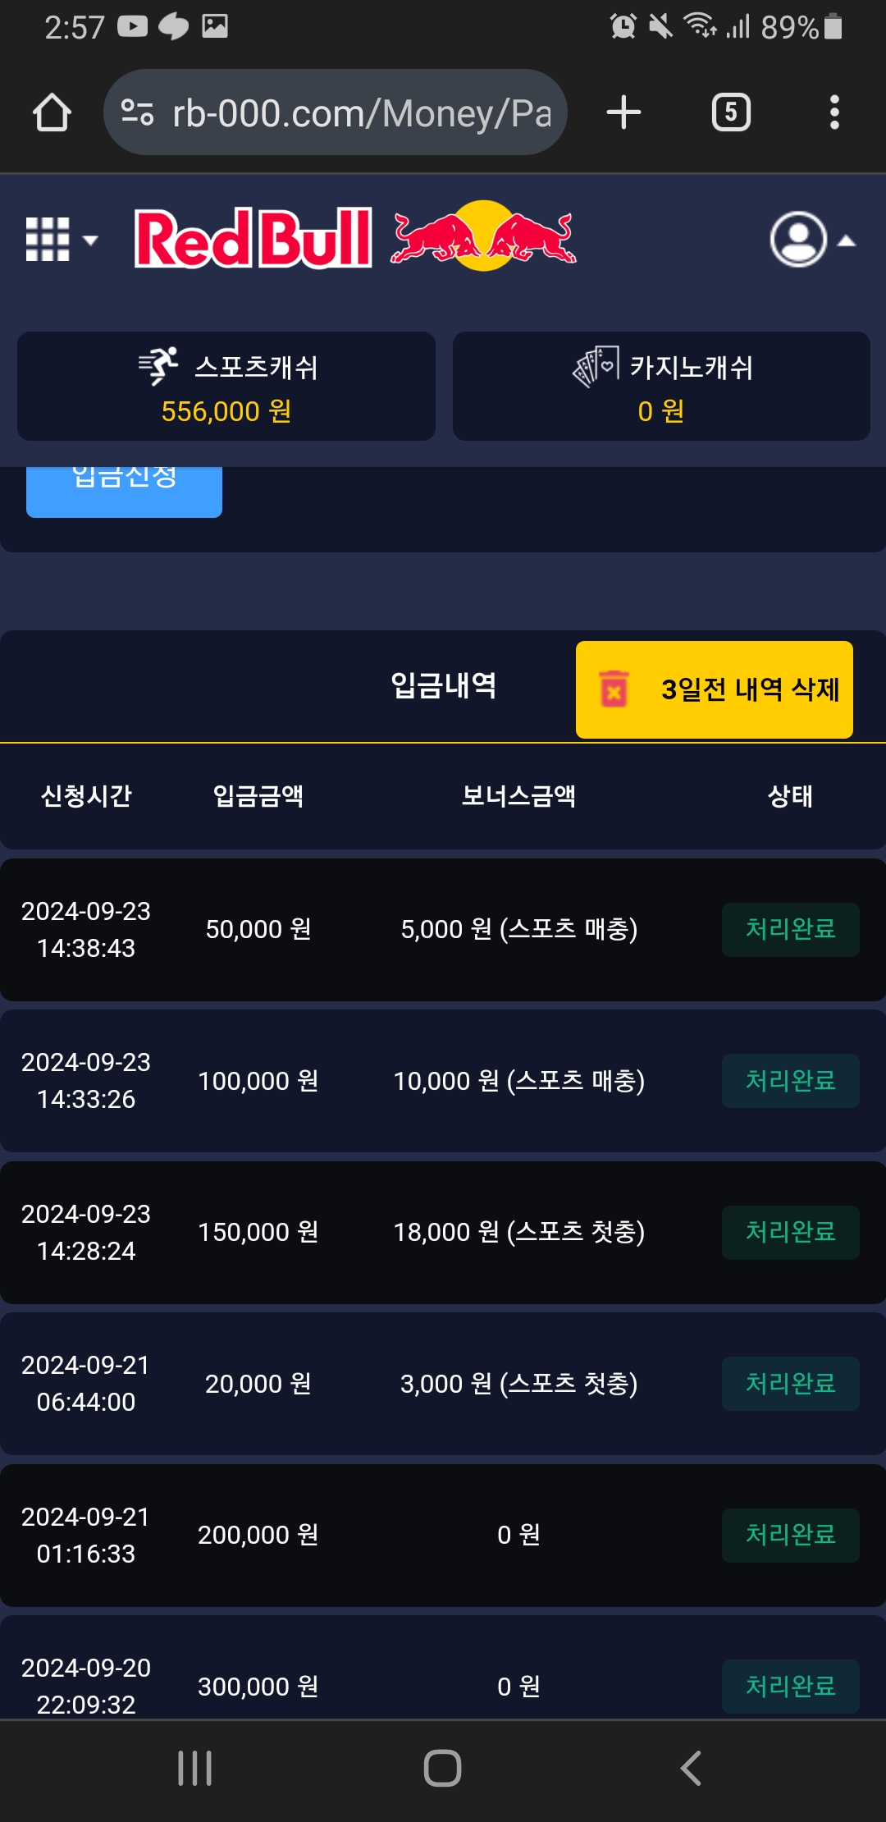Select the 입금내역 heading tab

(x=443, y=685)
